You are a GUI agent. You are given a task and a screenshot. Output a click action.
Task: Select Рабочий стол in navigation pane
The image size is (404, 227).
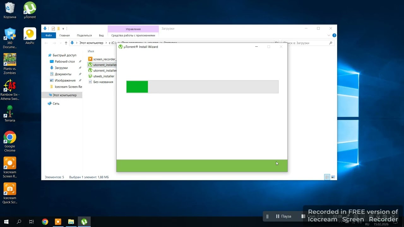[x=62, y=61]
